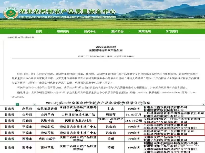The image size is (205, 153).
Task: Select 通知公告 in the green navigation bar
Action: [117, 31]
